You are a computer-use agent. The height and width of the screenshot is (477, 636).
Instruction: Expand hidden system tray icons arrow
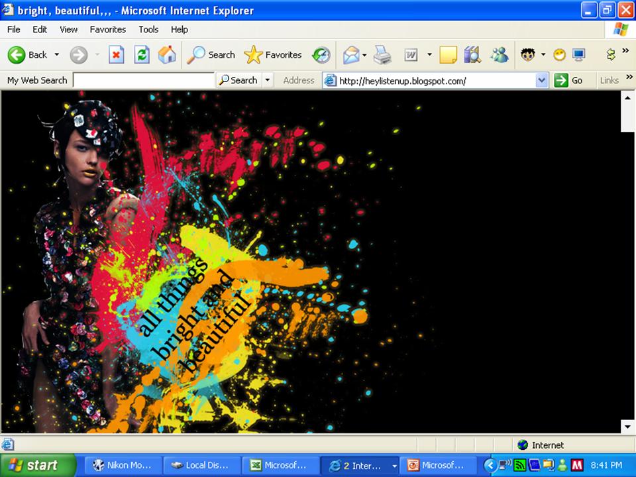point(490,465)
